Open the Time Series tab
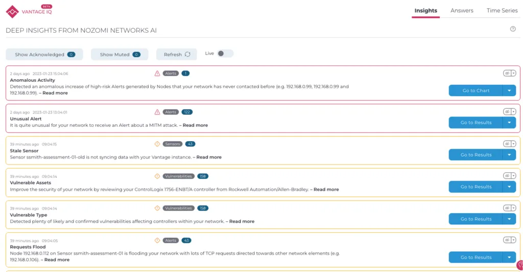523x272 pixels. 502,11
